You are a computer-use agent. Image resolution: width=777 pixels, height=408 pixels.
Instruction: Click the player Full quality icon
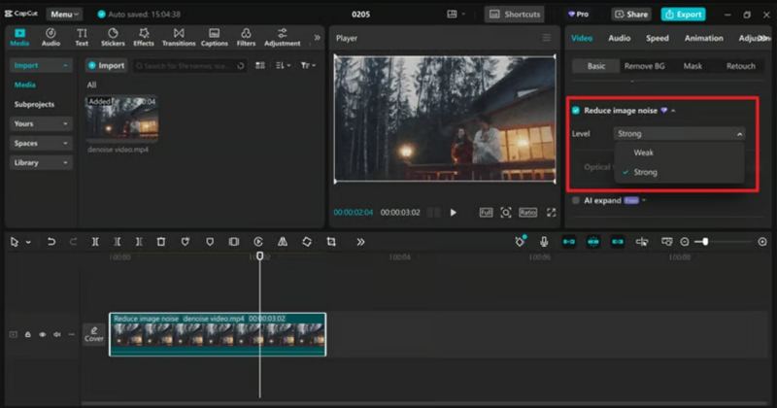coord(487,212)
